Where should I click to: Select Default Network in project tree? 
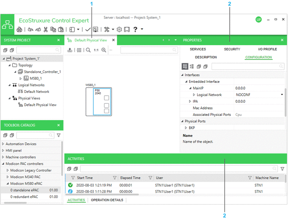(x=36, y=92)
